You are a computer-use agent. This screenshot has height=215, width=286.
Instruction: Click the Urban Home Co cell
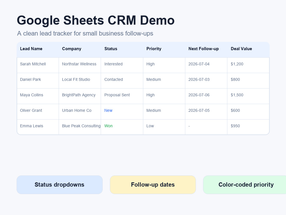tap(80, 112)
